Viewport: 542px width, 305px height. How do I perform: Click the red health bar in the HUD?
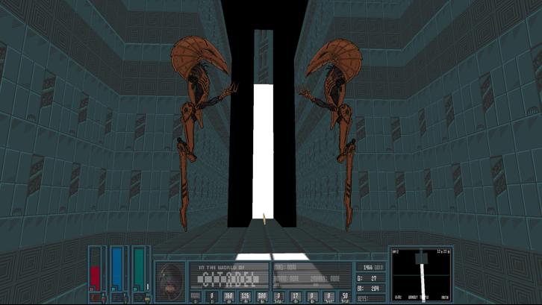(96, 278)
